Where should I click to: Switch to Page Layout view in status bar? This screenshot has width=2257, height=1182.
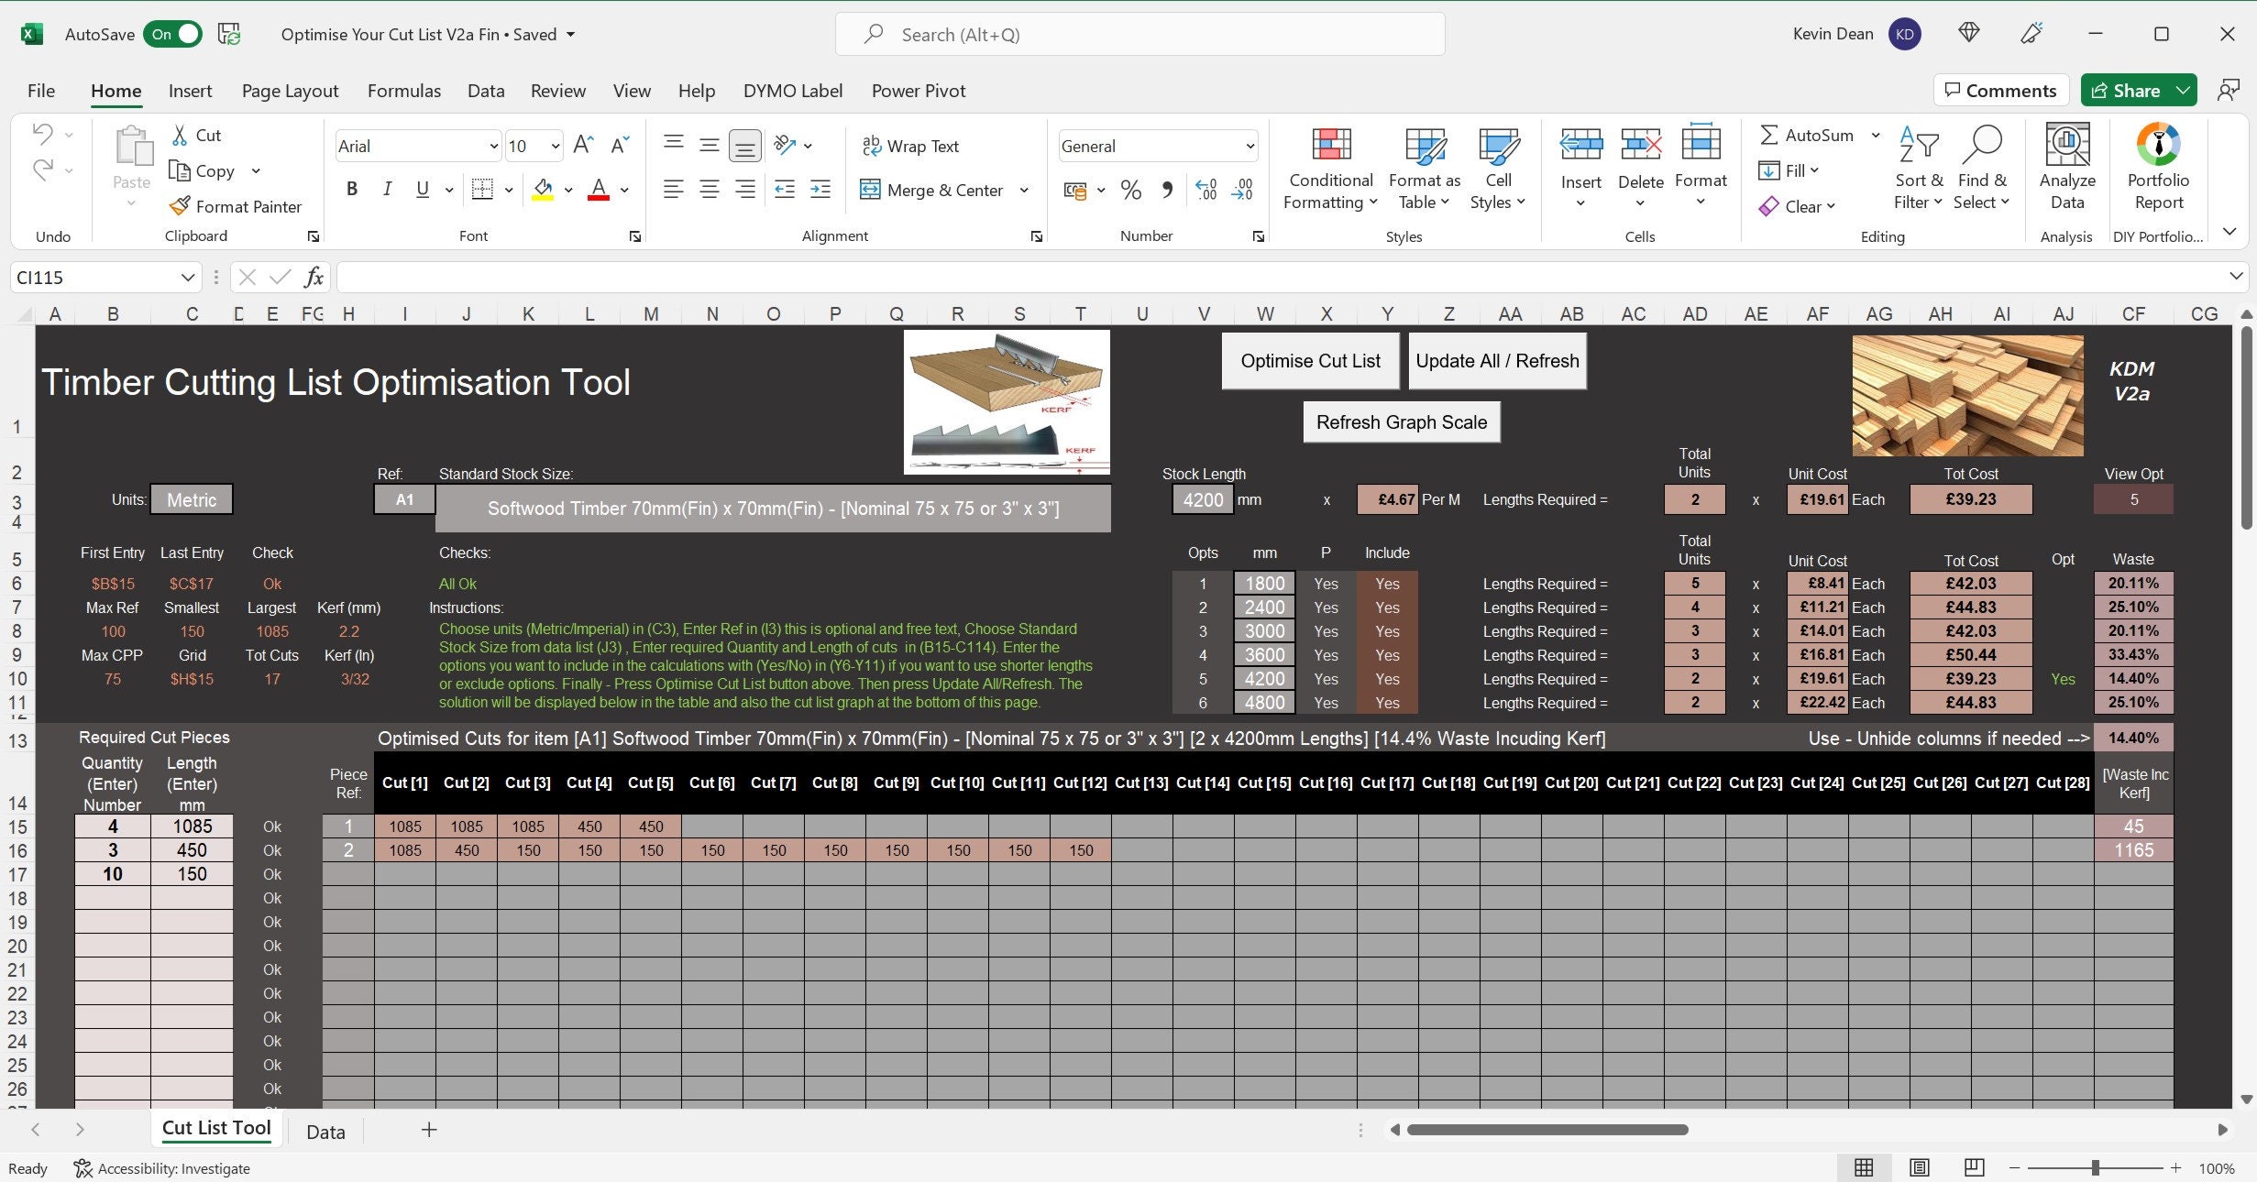point(1919,1167)
